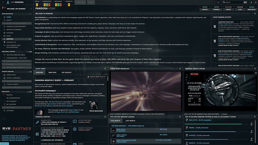Click the Site Updates and Developments icon
Viewport: 258px width, 145px height.
click(x=5, y=45)
